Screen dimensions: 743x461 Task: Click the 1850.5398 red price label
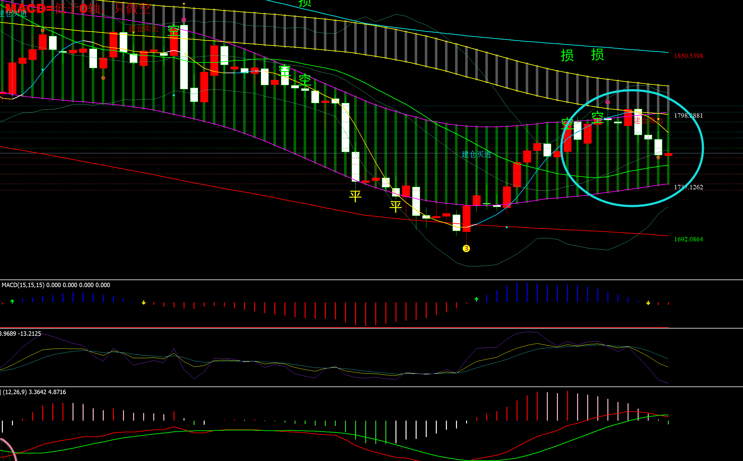688,56
